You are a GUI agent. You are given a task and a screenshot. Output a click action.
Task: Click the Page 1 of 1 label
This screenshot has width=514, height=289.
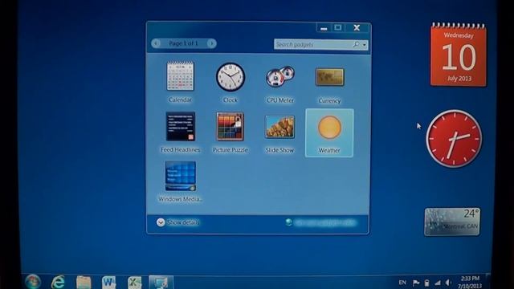(x=184, y=43)
